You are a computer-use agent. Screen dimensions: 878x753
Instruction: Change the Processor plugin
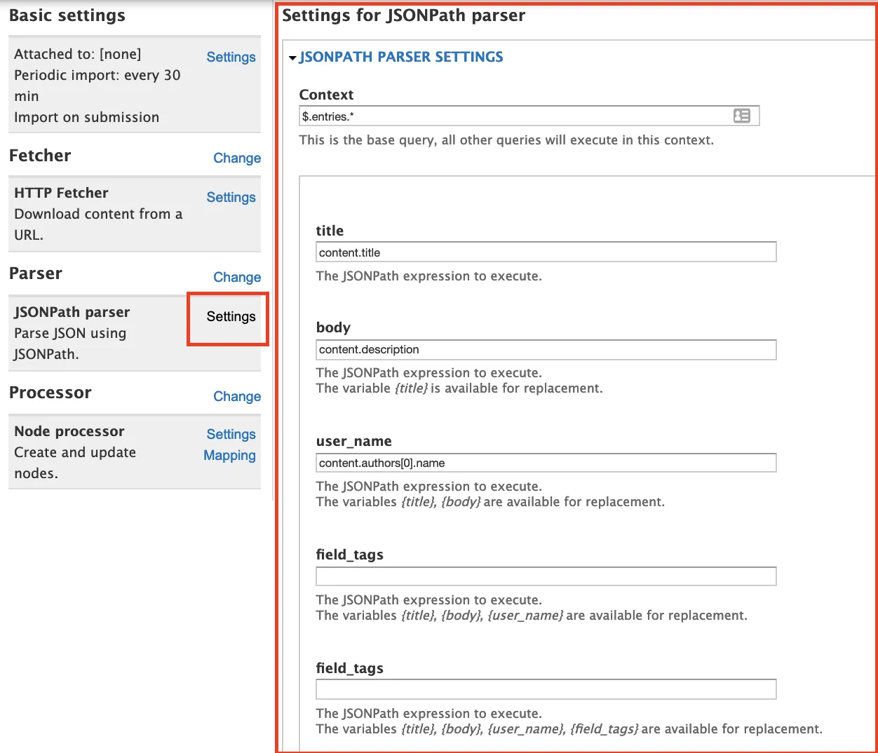point(237,396)
